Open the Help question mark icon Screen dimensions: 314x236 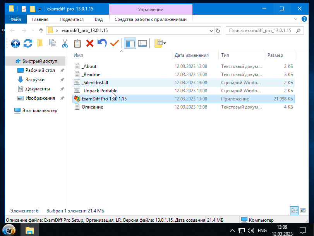pos(304,19)
